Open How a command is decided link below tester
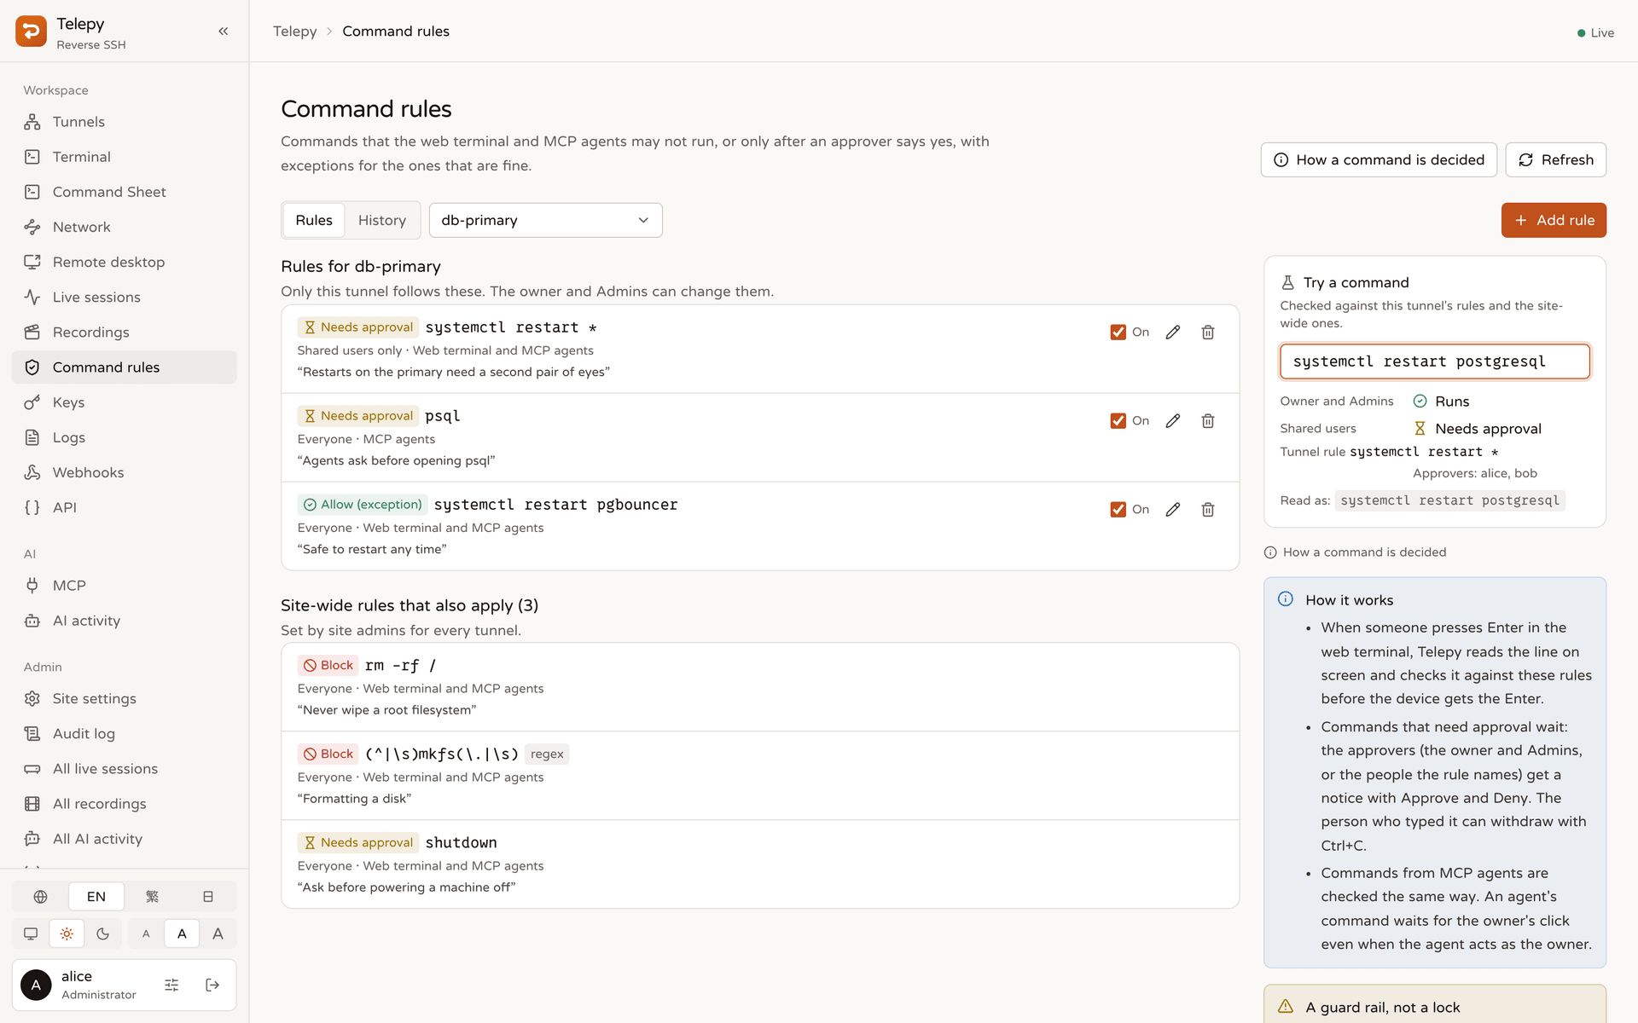The image size is (1638, 1023). [x=1356, y=552]
